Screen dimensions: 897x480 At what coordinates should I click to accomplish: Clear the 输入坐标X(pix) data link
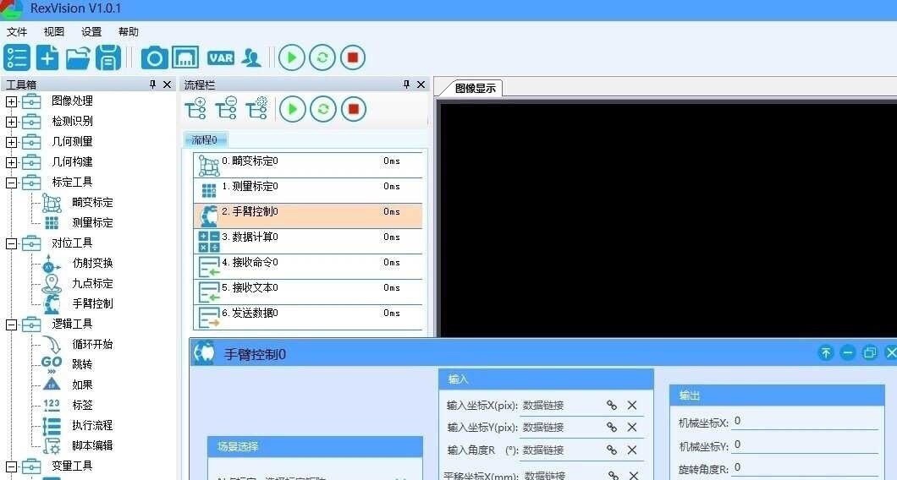(x=632, y=405)
